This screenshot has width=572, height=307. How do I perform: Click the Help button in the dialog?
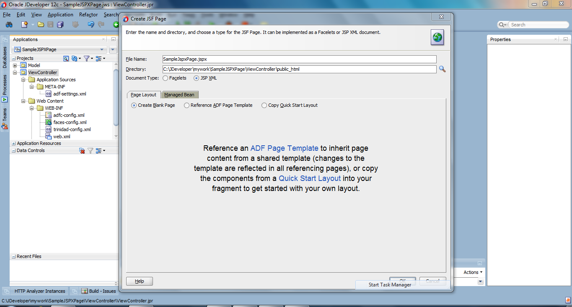click(x=139, y=281)
